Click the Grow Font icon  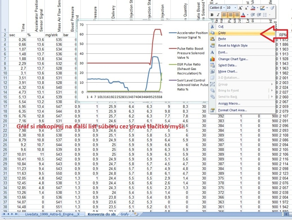tap(241, 7)
